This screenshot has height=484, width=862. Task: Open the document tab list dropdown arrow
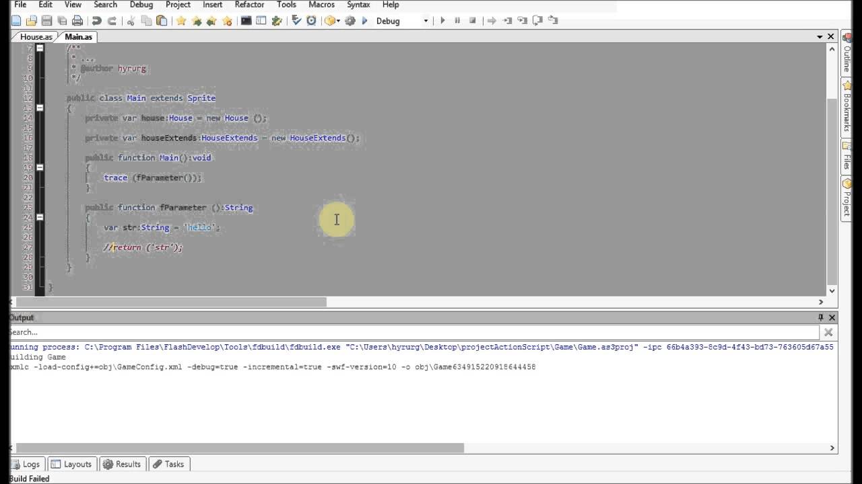(x=820, y=36)
